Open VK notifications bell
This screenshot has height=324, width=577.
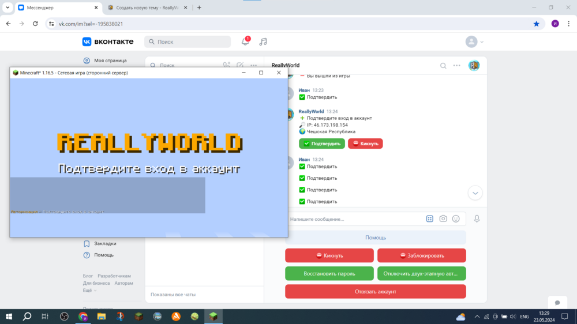coord(245,42)
